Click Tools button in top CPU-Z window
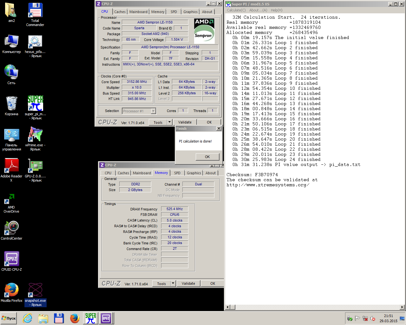 tap(158, 122)
